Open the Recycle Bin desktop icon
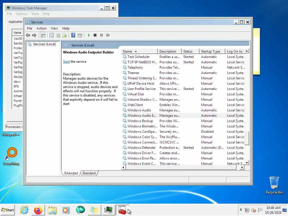This screenshot has height=216, width=288. (274, 185)
